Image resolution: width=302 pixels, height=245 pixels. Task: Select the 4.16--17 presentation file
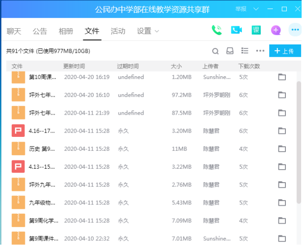(x=42, y=131)
